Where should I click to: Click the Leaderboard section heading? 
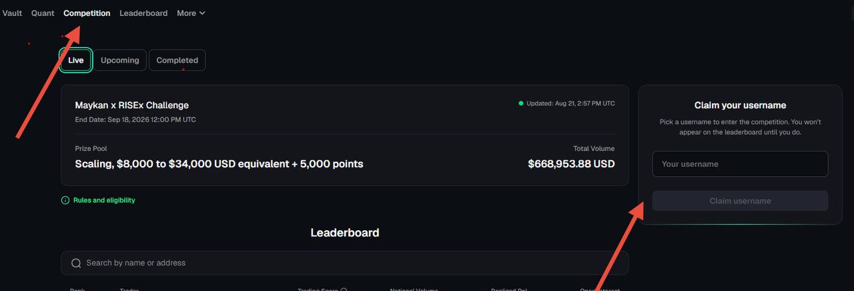coord(345,233)
